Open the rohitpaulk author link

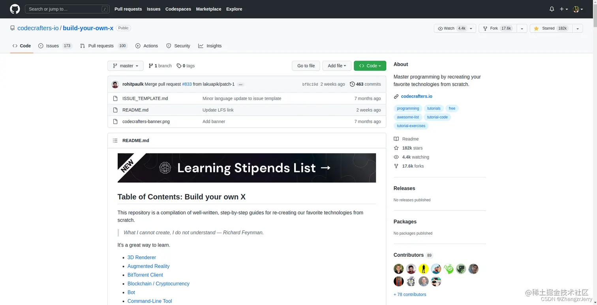(x=133, y=84)
